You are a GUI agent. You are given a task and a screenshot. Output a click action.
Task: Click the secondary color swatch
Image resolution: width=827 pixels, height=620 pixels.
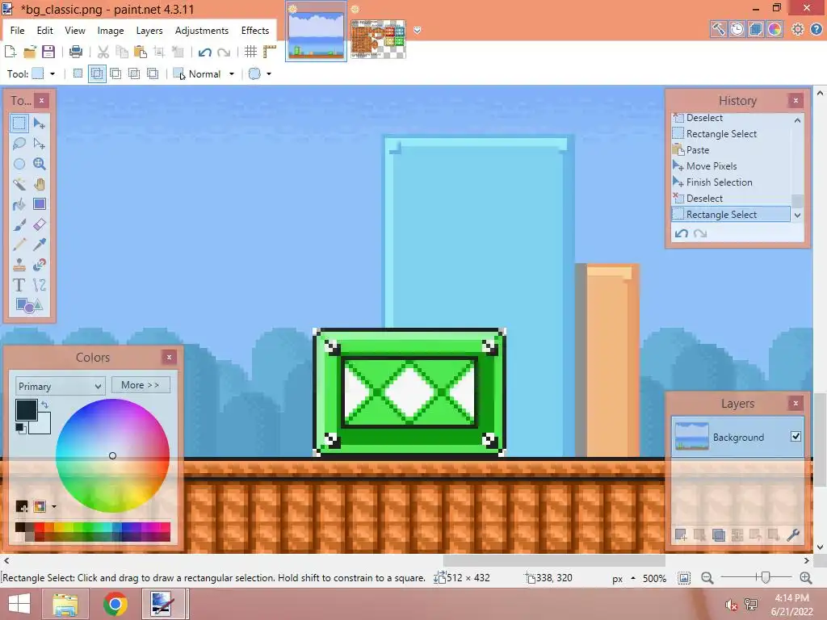[x=44, y=425]
